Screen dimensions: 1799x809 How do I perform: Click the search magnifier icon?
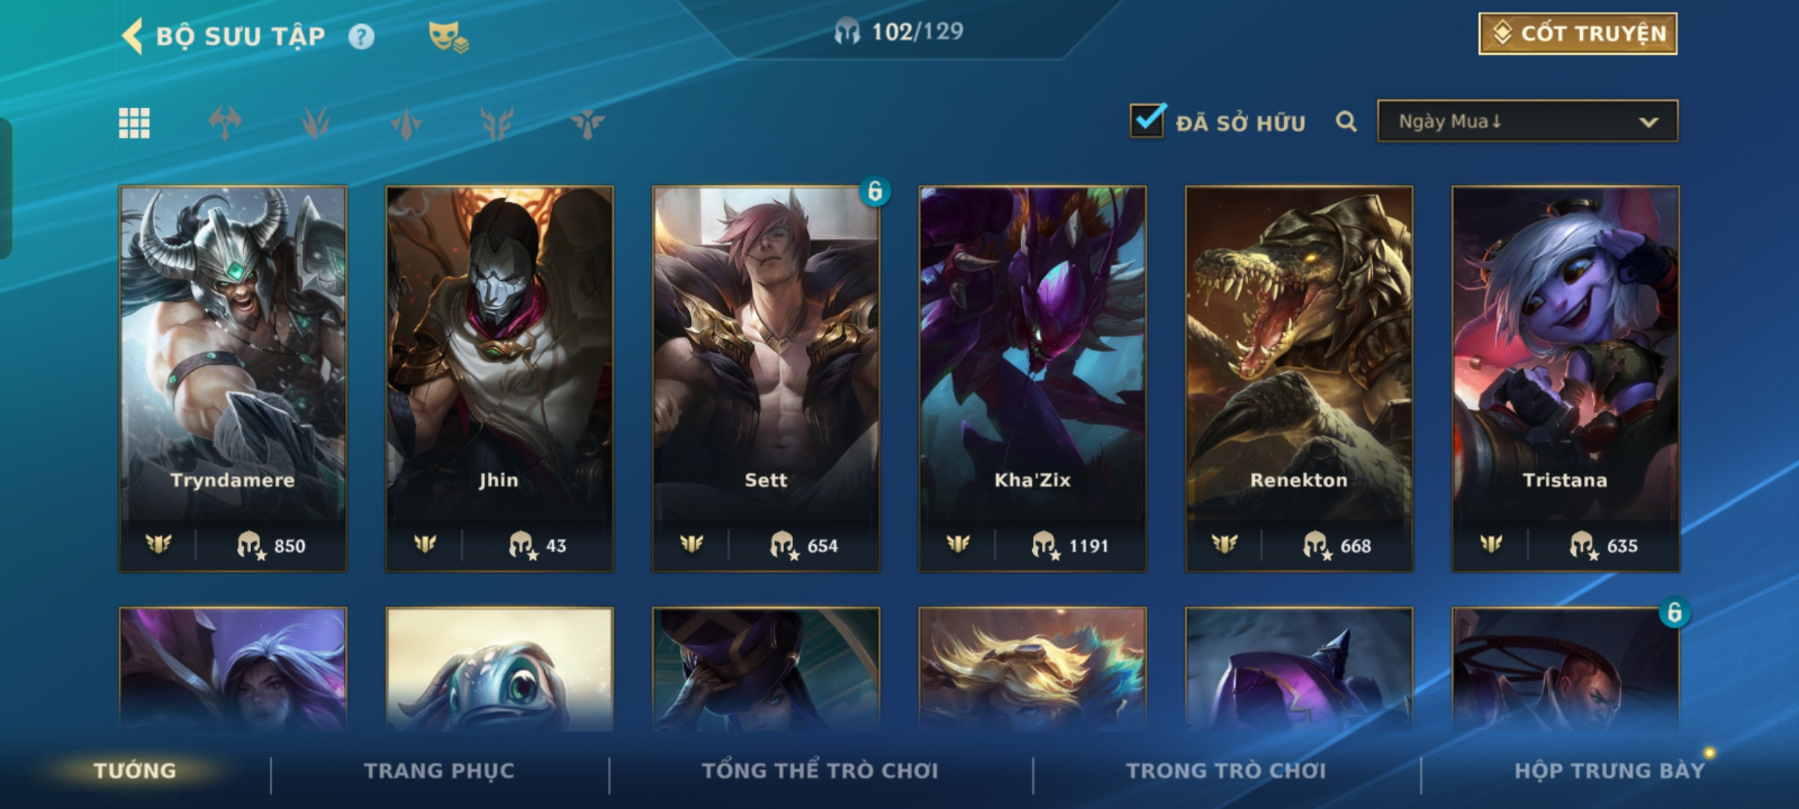1346,121
